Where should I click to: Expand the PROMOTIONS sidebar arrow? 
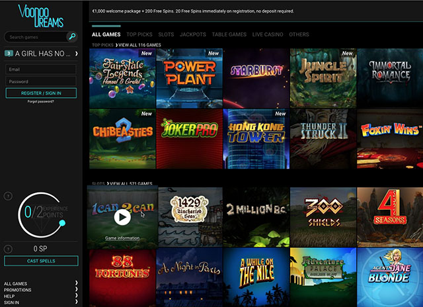click(77, 289)
